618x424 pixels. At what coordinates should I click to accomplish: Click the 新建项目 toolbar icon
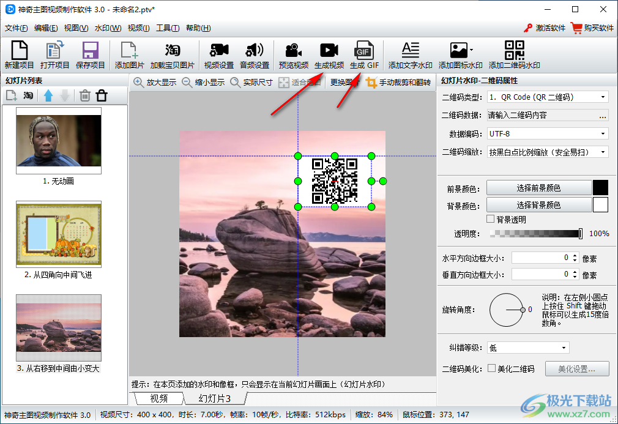(20, 55)
